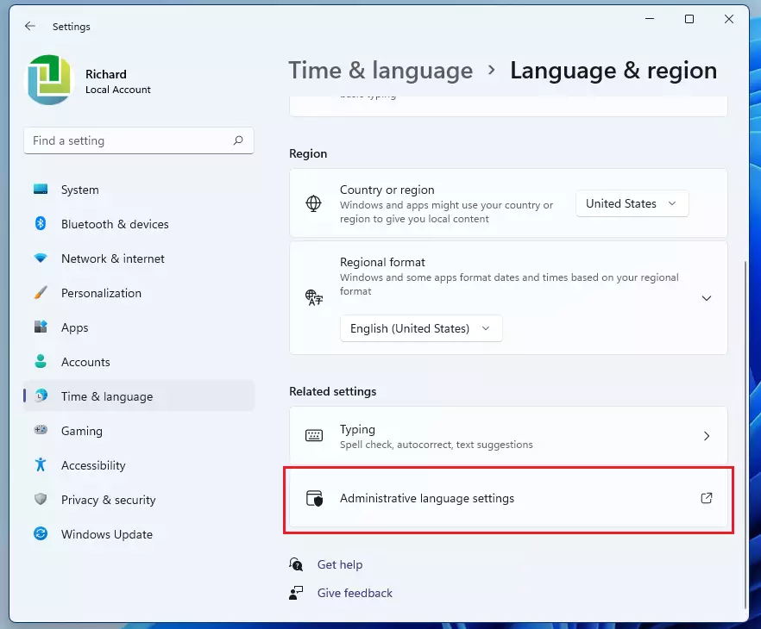Click the Personalization paintbrush icon
Image resolution: width=761 pixels, height=629 pixels.
[41, 293]
